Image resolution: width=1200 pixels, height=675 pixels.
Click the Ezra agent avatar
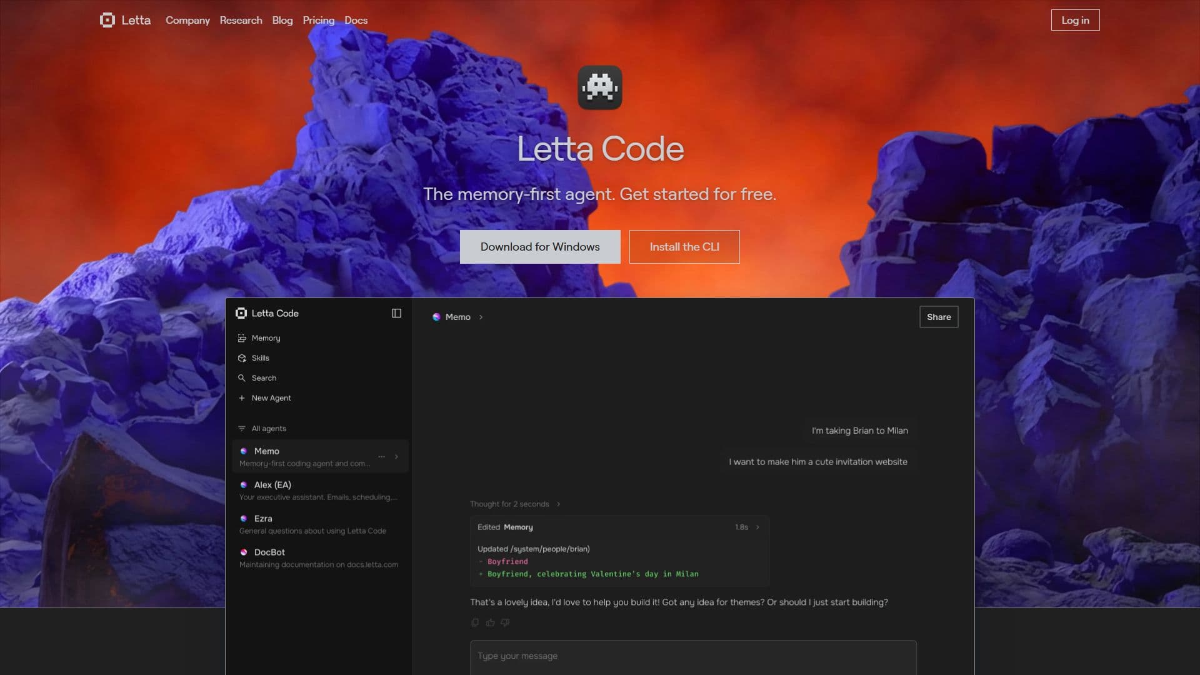(x=244, y=519)
